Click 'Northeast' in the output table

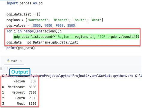[16, 87]
